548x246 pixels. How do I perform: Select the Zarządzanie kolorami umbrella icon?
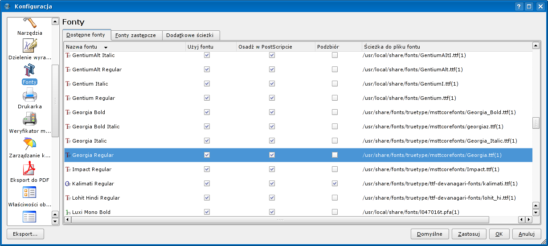coord(30,144)
